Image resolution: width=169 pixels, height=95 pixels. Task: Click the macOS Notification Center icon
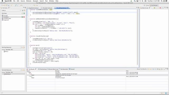166,1
